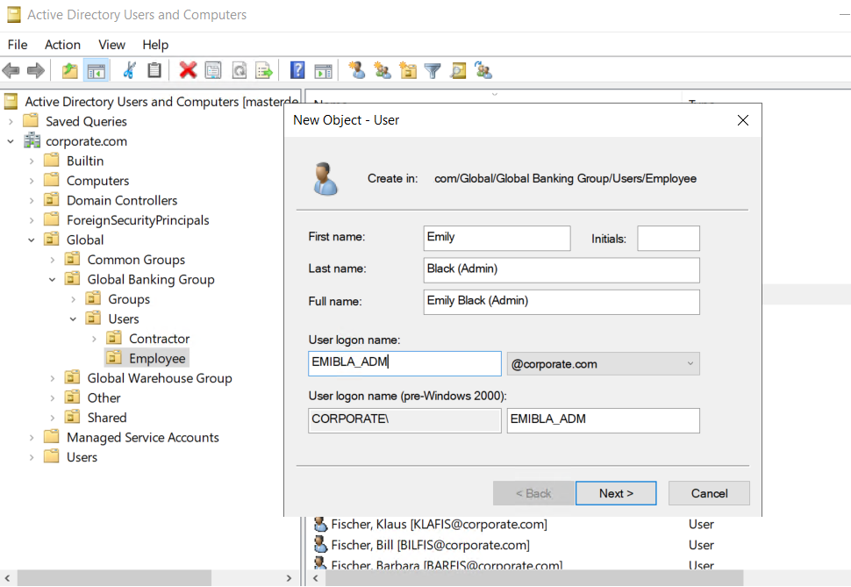
Task: Expand the Saved Queries node
Action: click(x=11, y=122)
